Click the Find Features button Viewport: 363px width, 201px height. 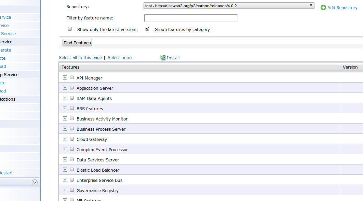(77, 43)
